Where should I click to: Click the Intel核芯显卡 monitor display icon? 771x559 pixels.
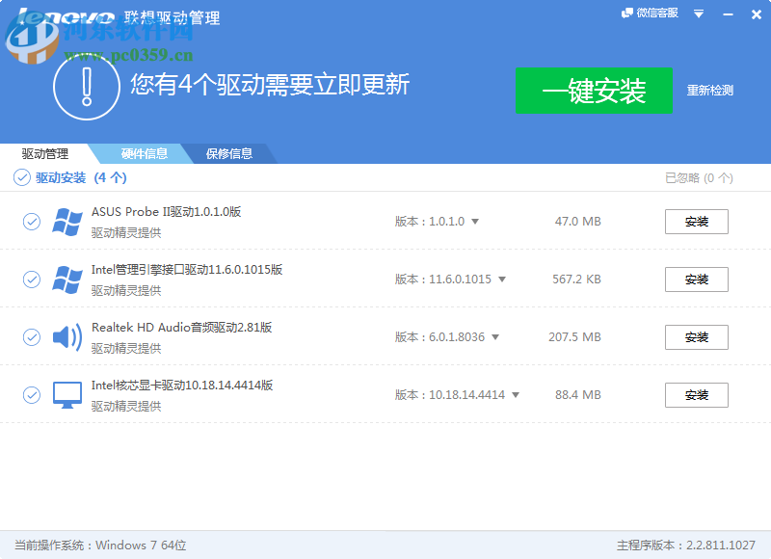click(x=67, y=395)
